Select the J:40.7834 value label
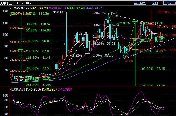 pyautogui.click(x=65, y=90)
